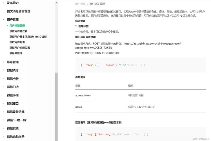Click 微信设备功能 sidebar heading

tap(16, 112)
